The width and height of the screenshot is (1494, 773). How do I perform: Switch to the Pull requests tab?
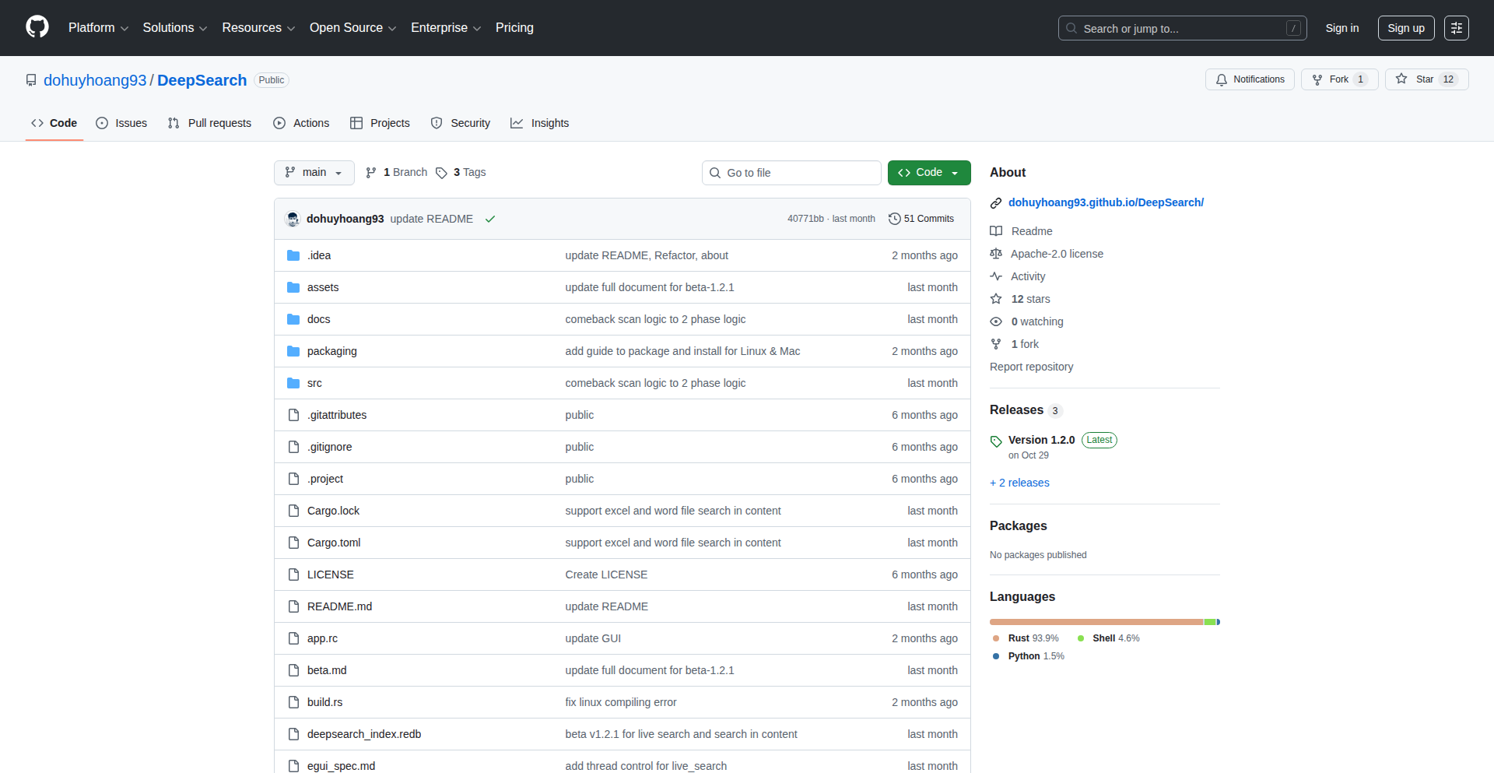pos(209,123)
